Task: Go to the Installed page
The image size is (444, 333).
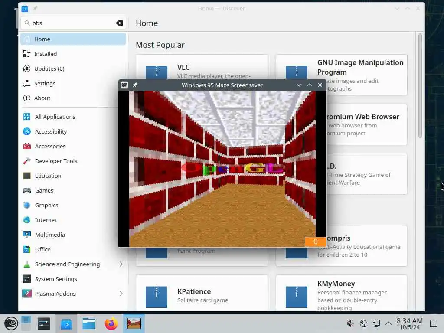Action: tap(73, 54)
